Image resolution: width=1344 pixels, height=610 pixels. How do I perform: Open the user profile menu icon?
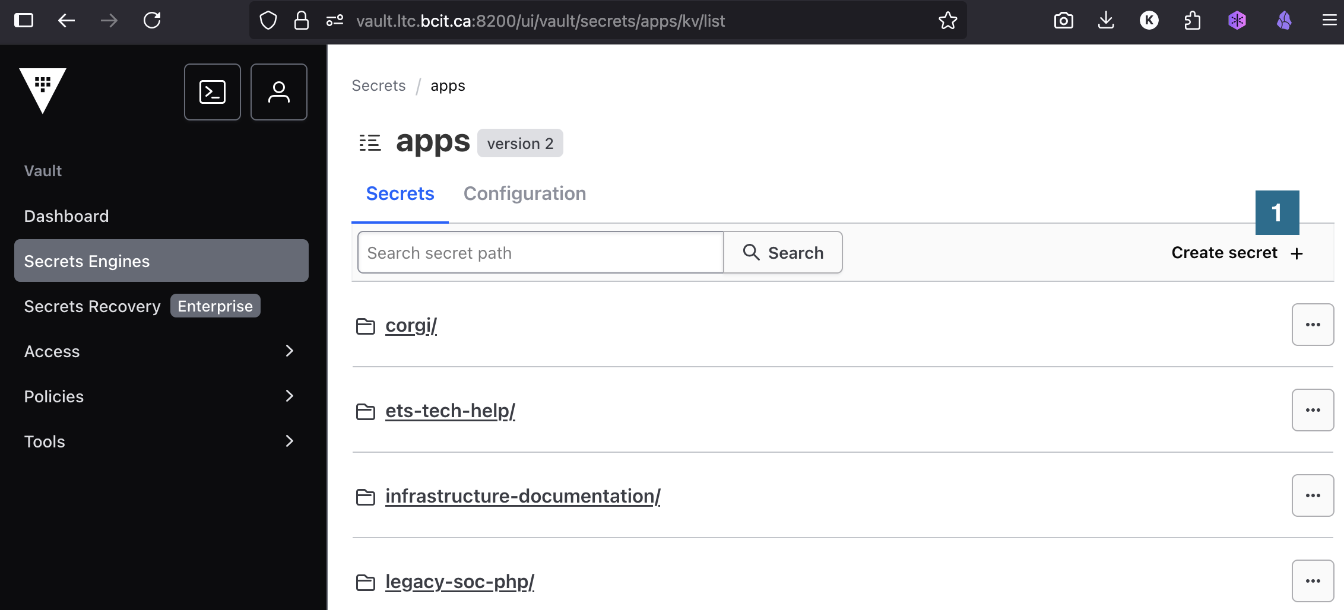coord(278,92)
